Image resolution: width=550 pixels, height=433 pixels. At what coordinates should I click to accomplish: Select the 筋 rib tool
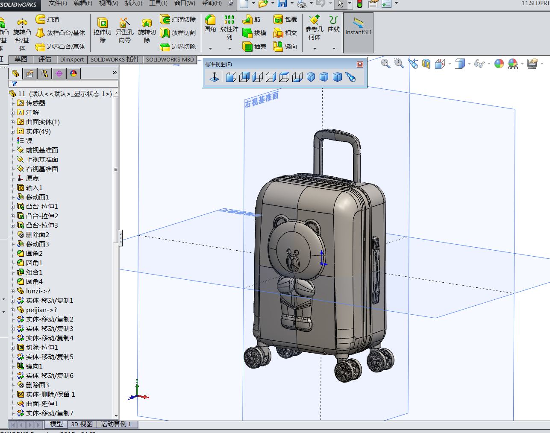click(x=252, y=19)
